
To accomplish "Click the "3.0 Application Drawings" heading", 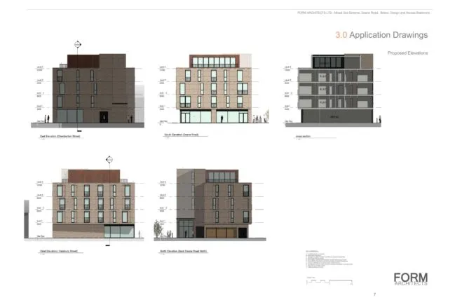I will tap(381, 35).
